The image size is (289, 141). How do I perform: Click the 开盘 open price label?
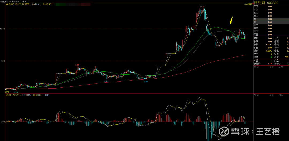pos(276,38)
